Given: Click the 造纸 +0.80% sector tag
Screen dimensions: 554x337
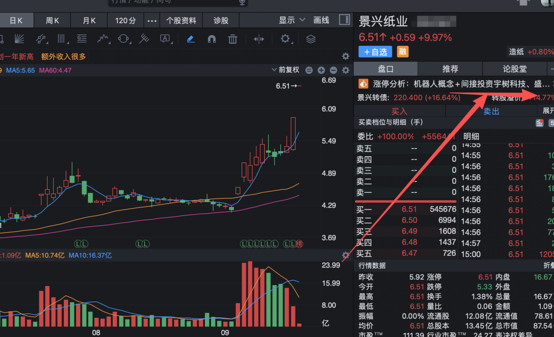Looking at the screenshot, I should [530, 52].
